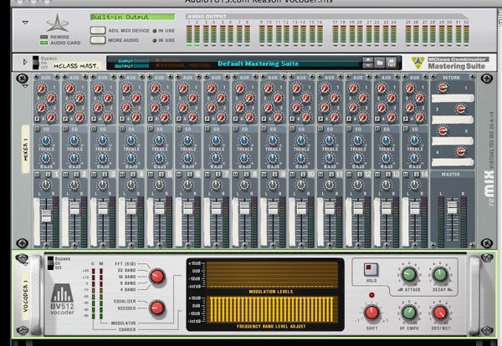The height and width of the screenshot is (346, 502).
Task: Click the Audio Output 1 meter
Action: point(189,34)
